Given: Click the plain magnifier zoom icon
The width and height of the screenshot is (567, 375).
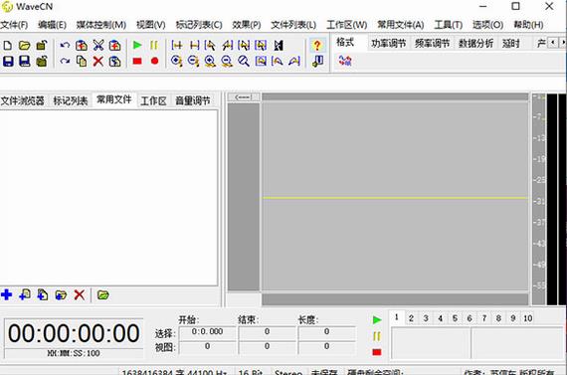Looking at the screenshot, I should click(244, 61).
